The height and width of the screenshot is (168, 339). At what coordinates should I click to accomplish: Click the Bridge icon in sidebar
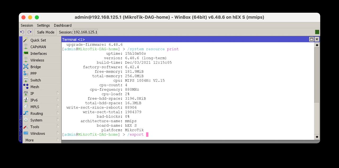coord(26,67)
